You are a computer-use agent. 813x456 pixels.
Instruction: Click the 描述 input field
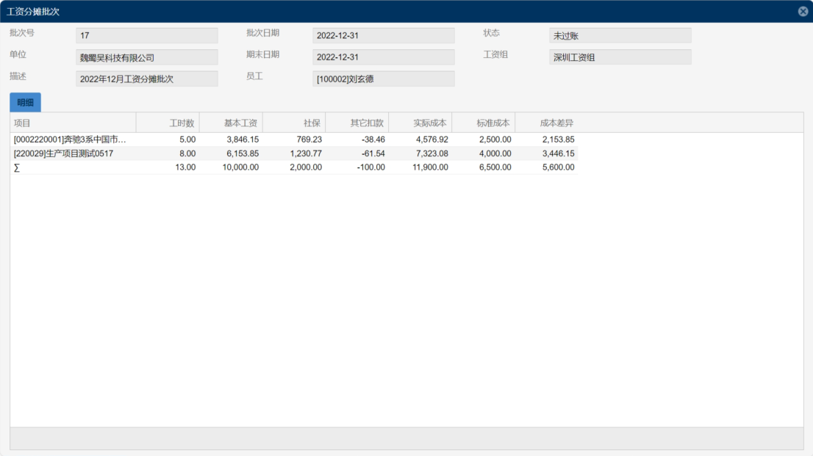coord(146,79)
